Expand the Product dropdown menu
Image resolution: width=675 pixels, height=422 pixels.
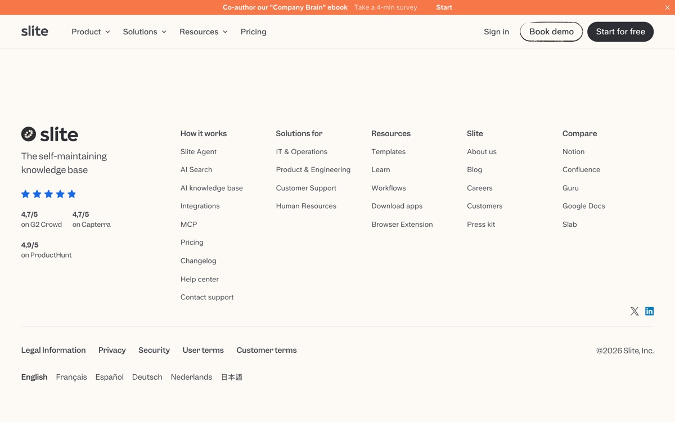(91, 32)
